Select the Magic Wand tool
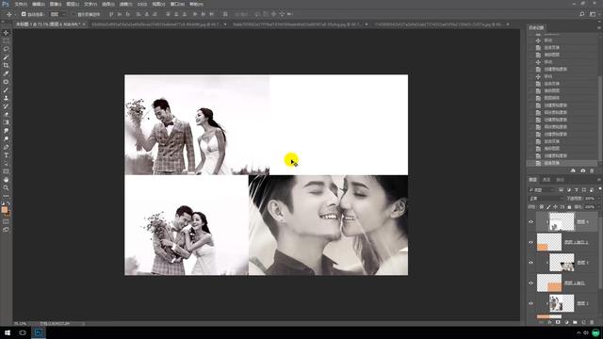Screen dimensions: 603x339 6,57
